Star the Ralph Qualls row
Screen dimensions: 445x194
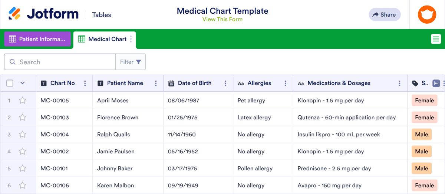23,135
